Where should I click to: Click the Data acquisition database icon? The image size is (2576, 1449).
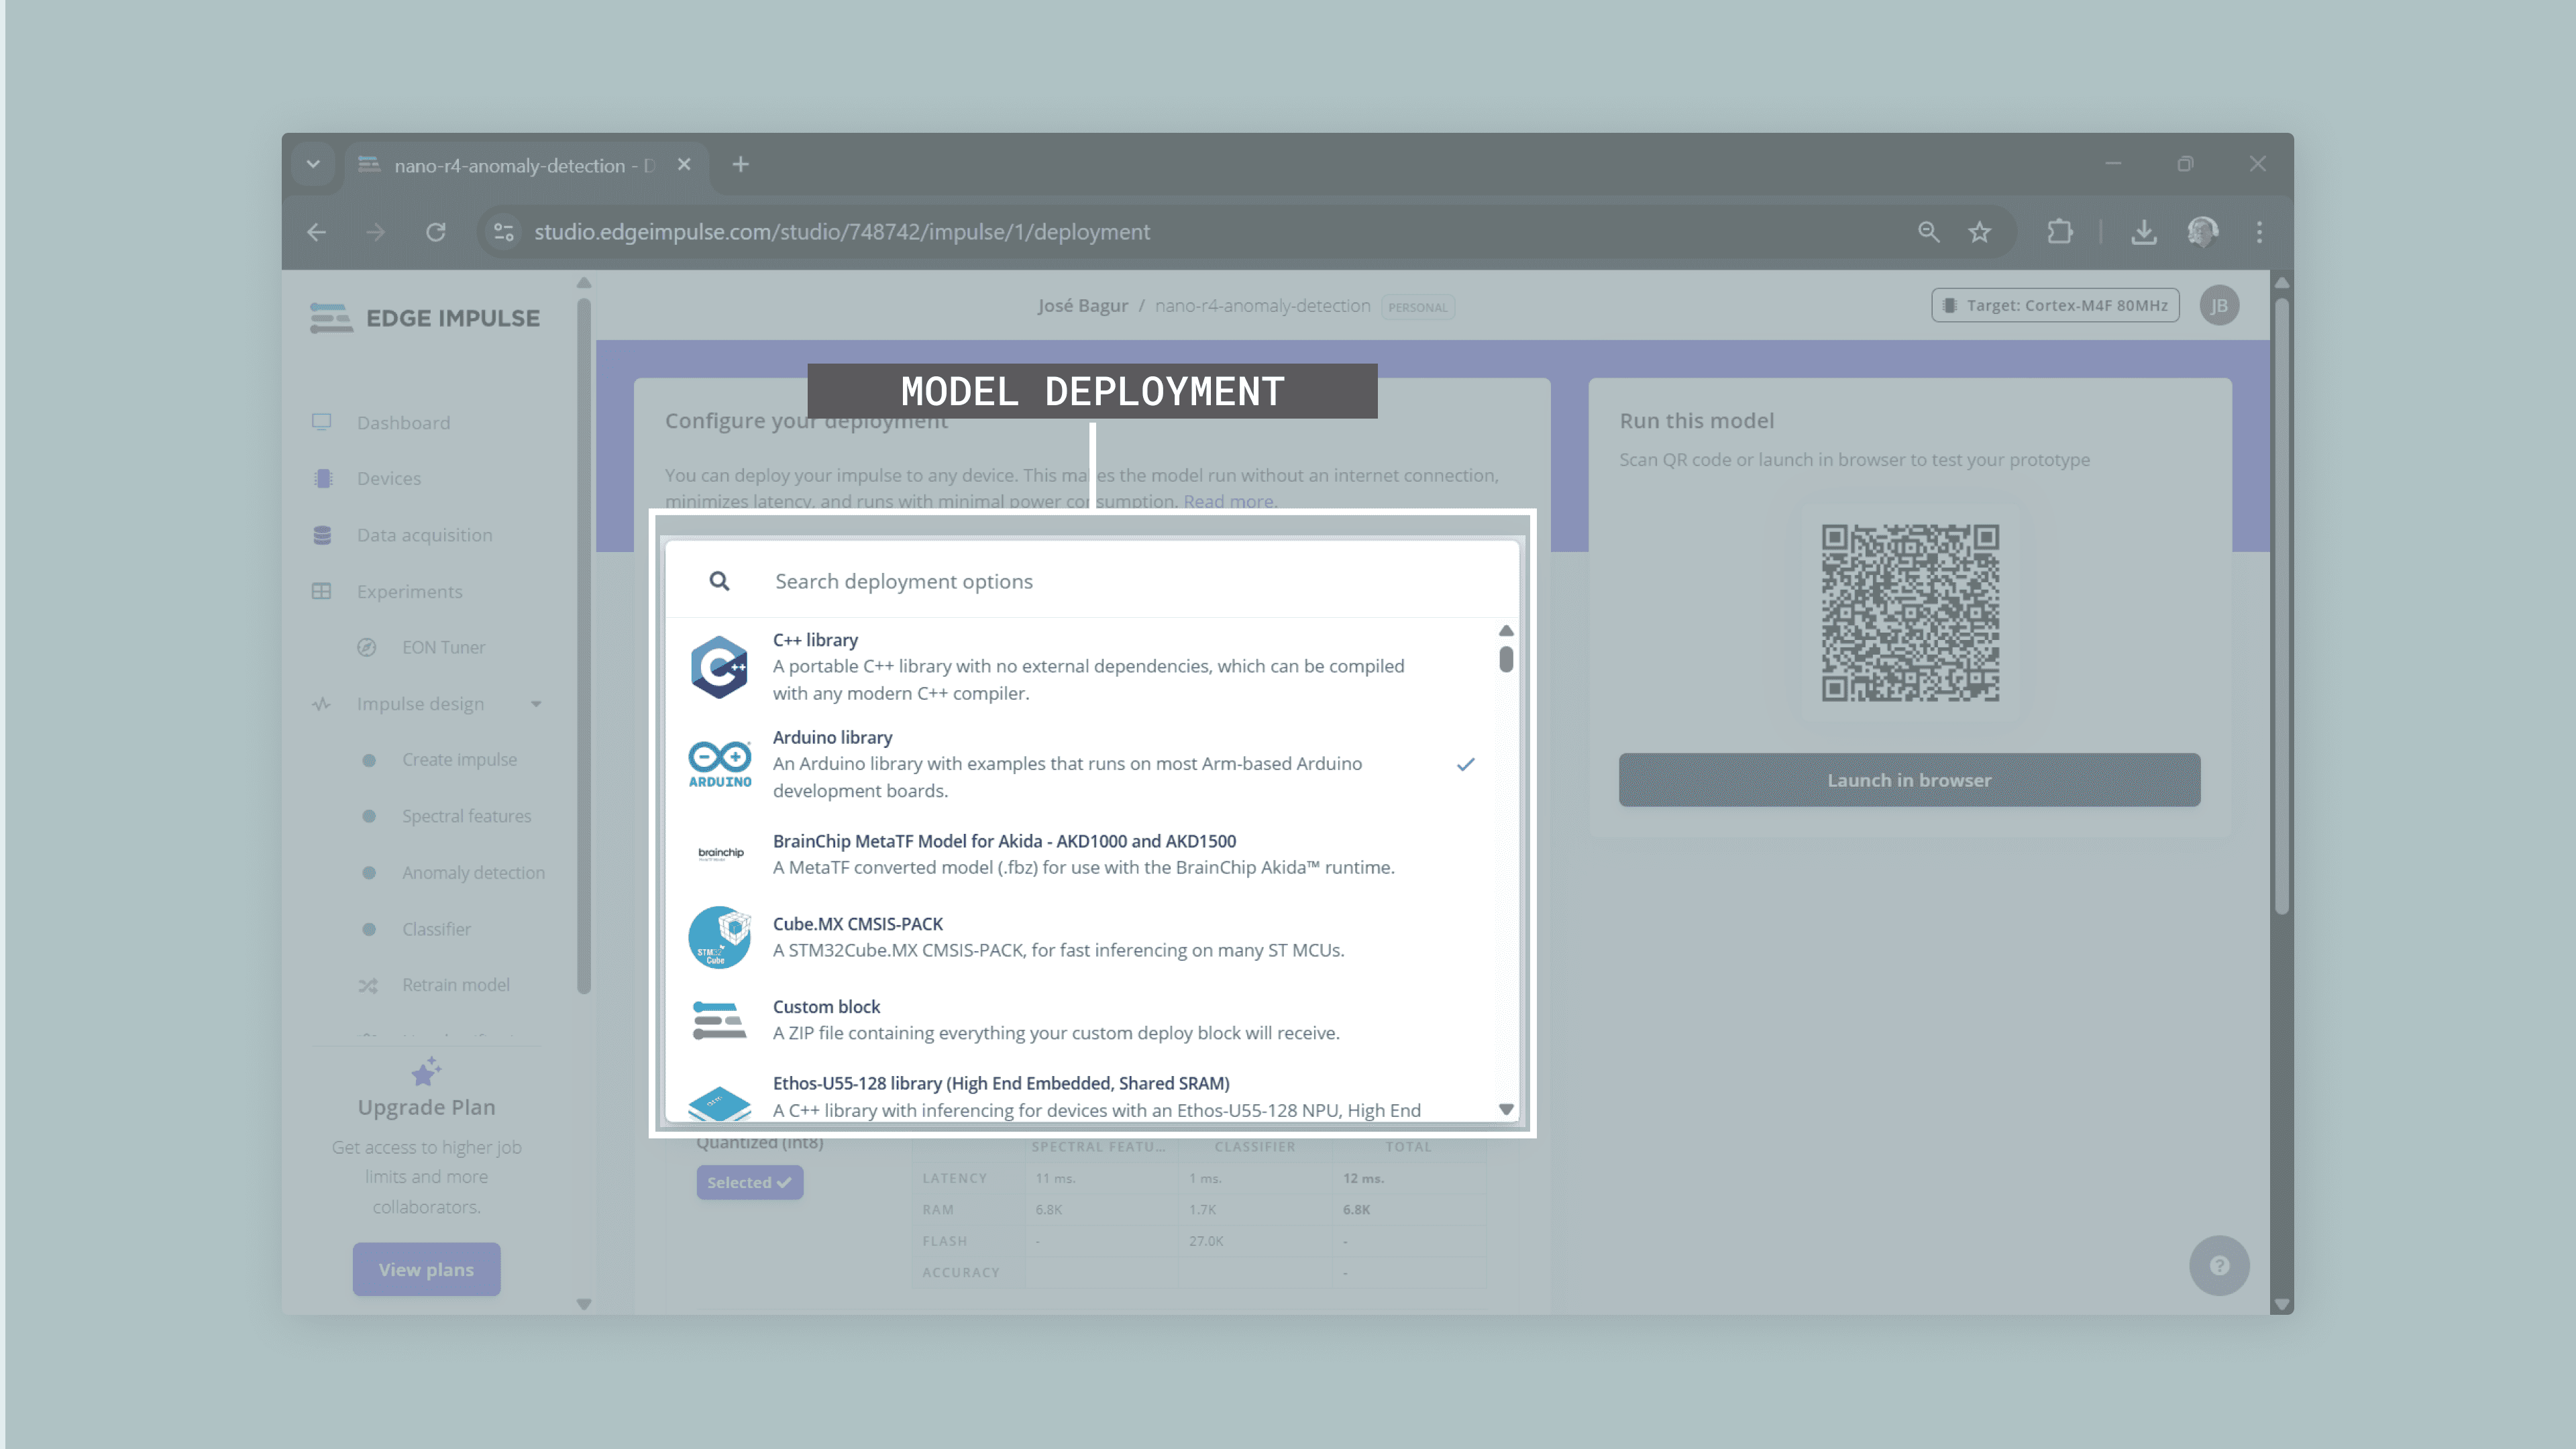pyautogui.click(x=322, y=535)
